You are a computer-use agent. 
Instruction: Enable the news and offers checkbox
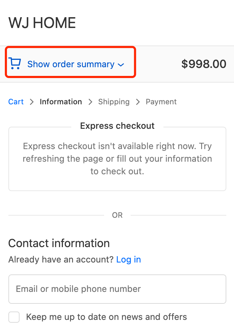point(14,317)
